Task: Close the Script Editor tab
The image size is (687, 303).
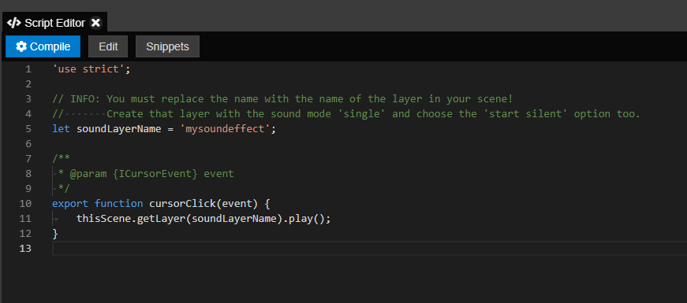Action: click(95, 23)
